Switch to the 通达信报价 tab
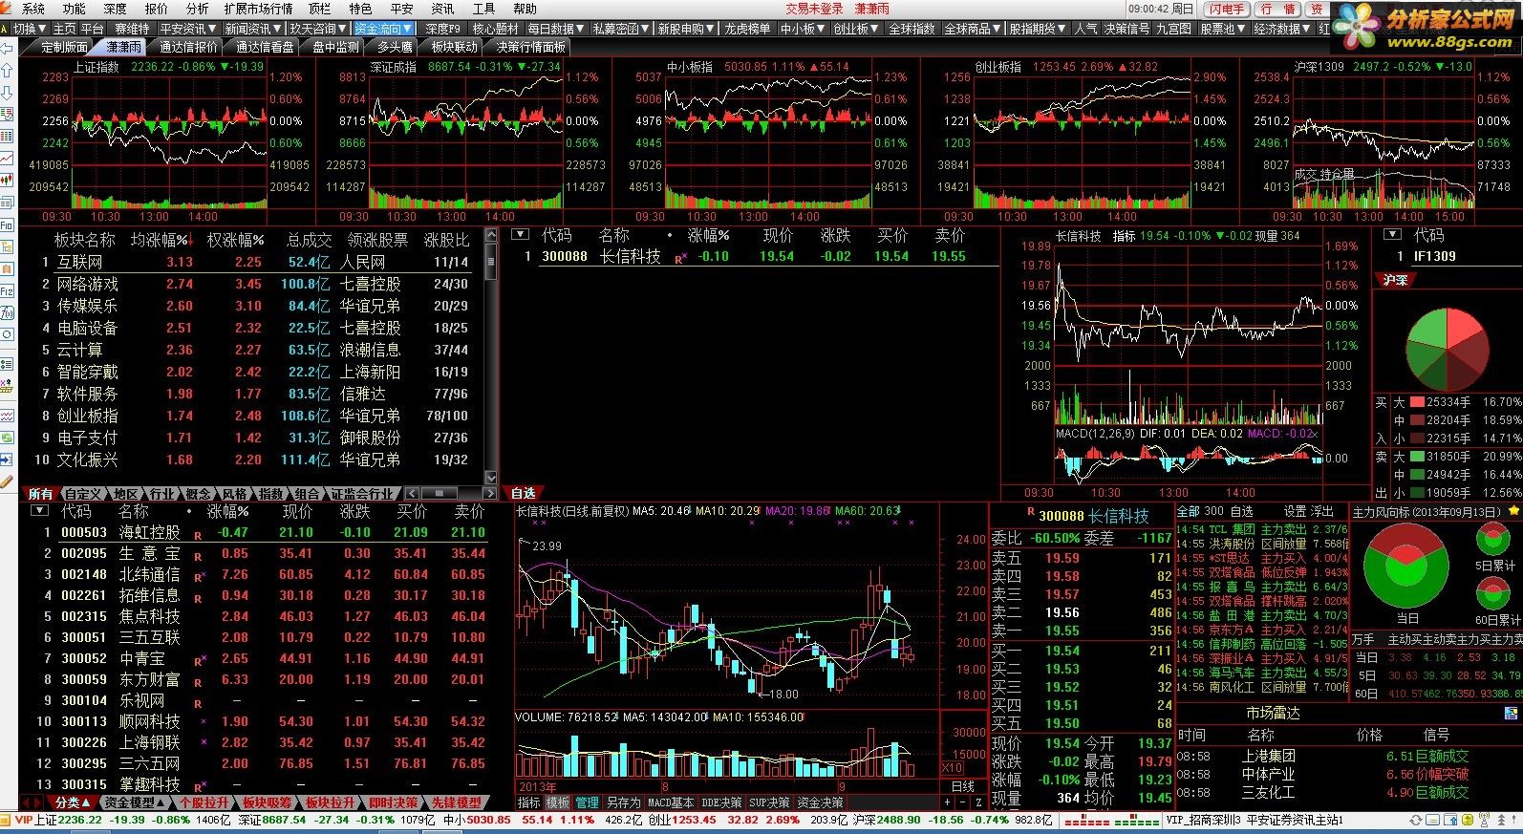The image size is (1523, 834). [187, 47]
